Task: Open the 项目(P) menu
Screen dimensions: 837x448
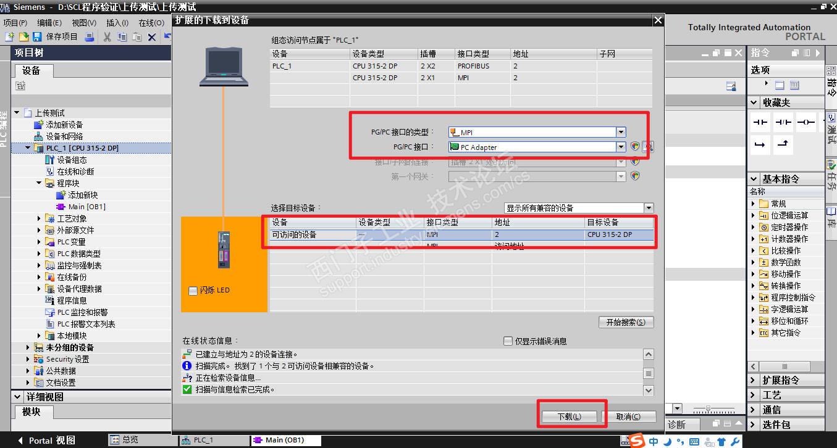Action: [15, 23]
